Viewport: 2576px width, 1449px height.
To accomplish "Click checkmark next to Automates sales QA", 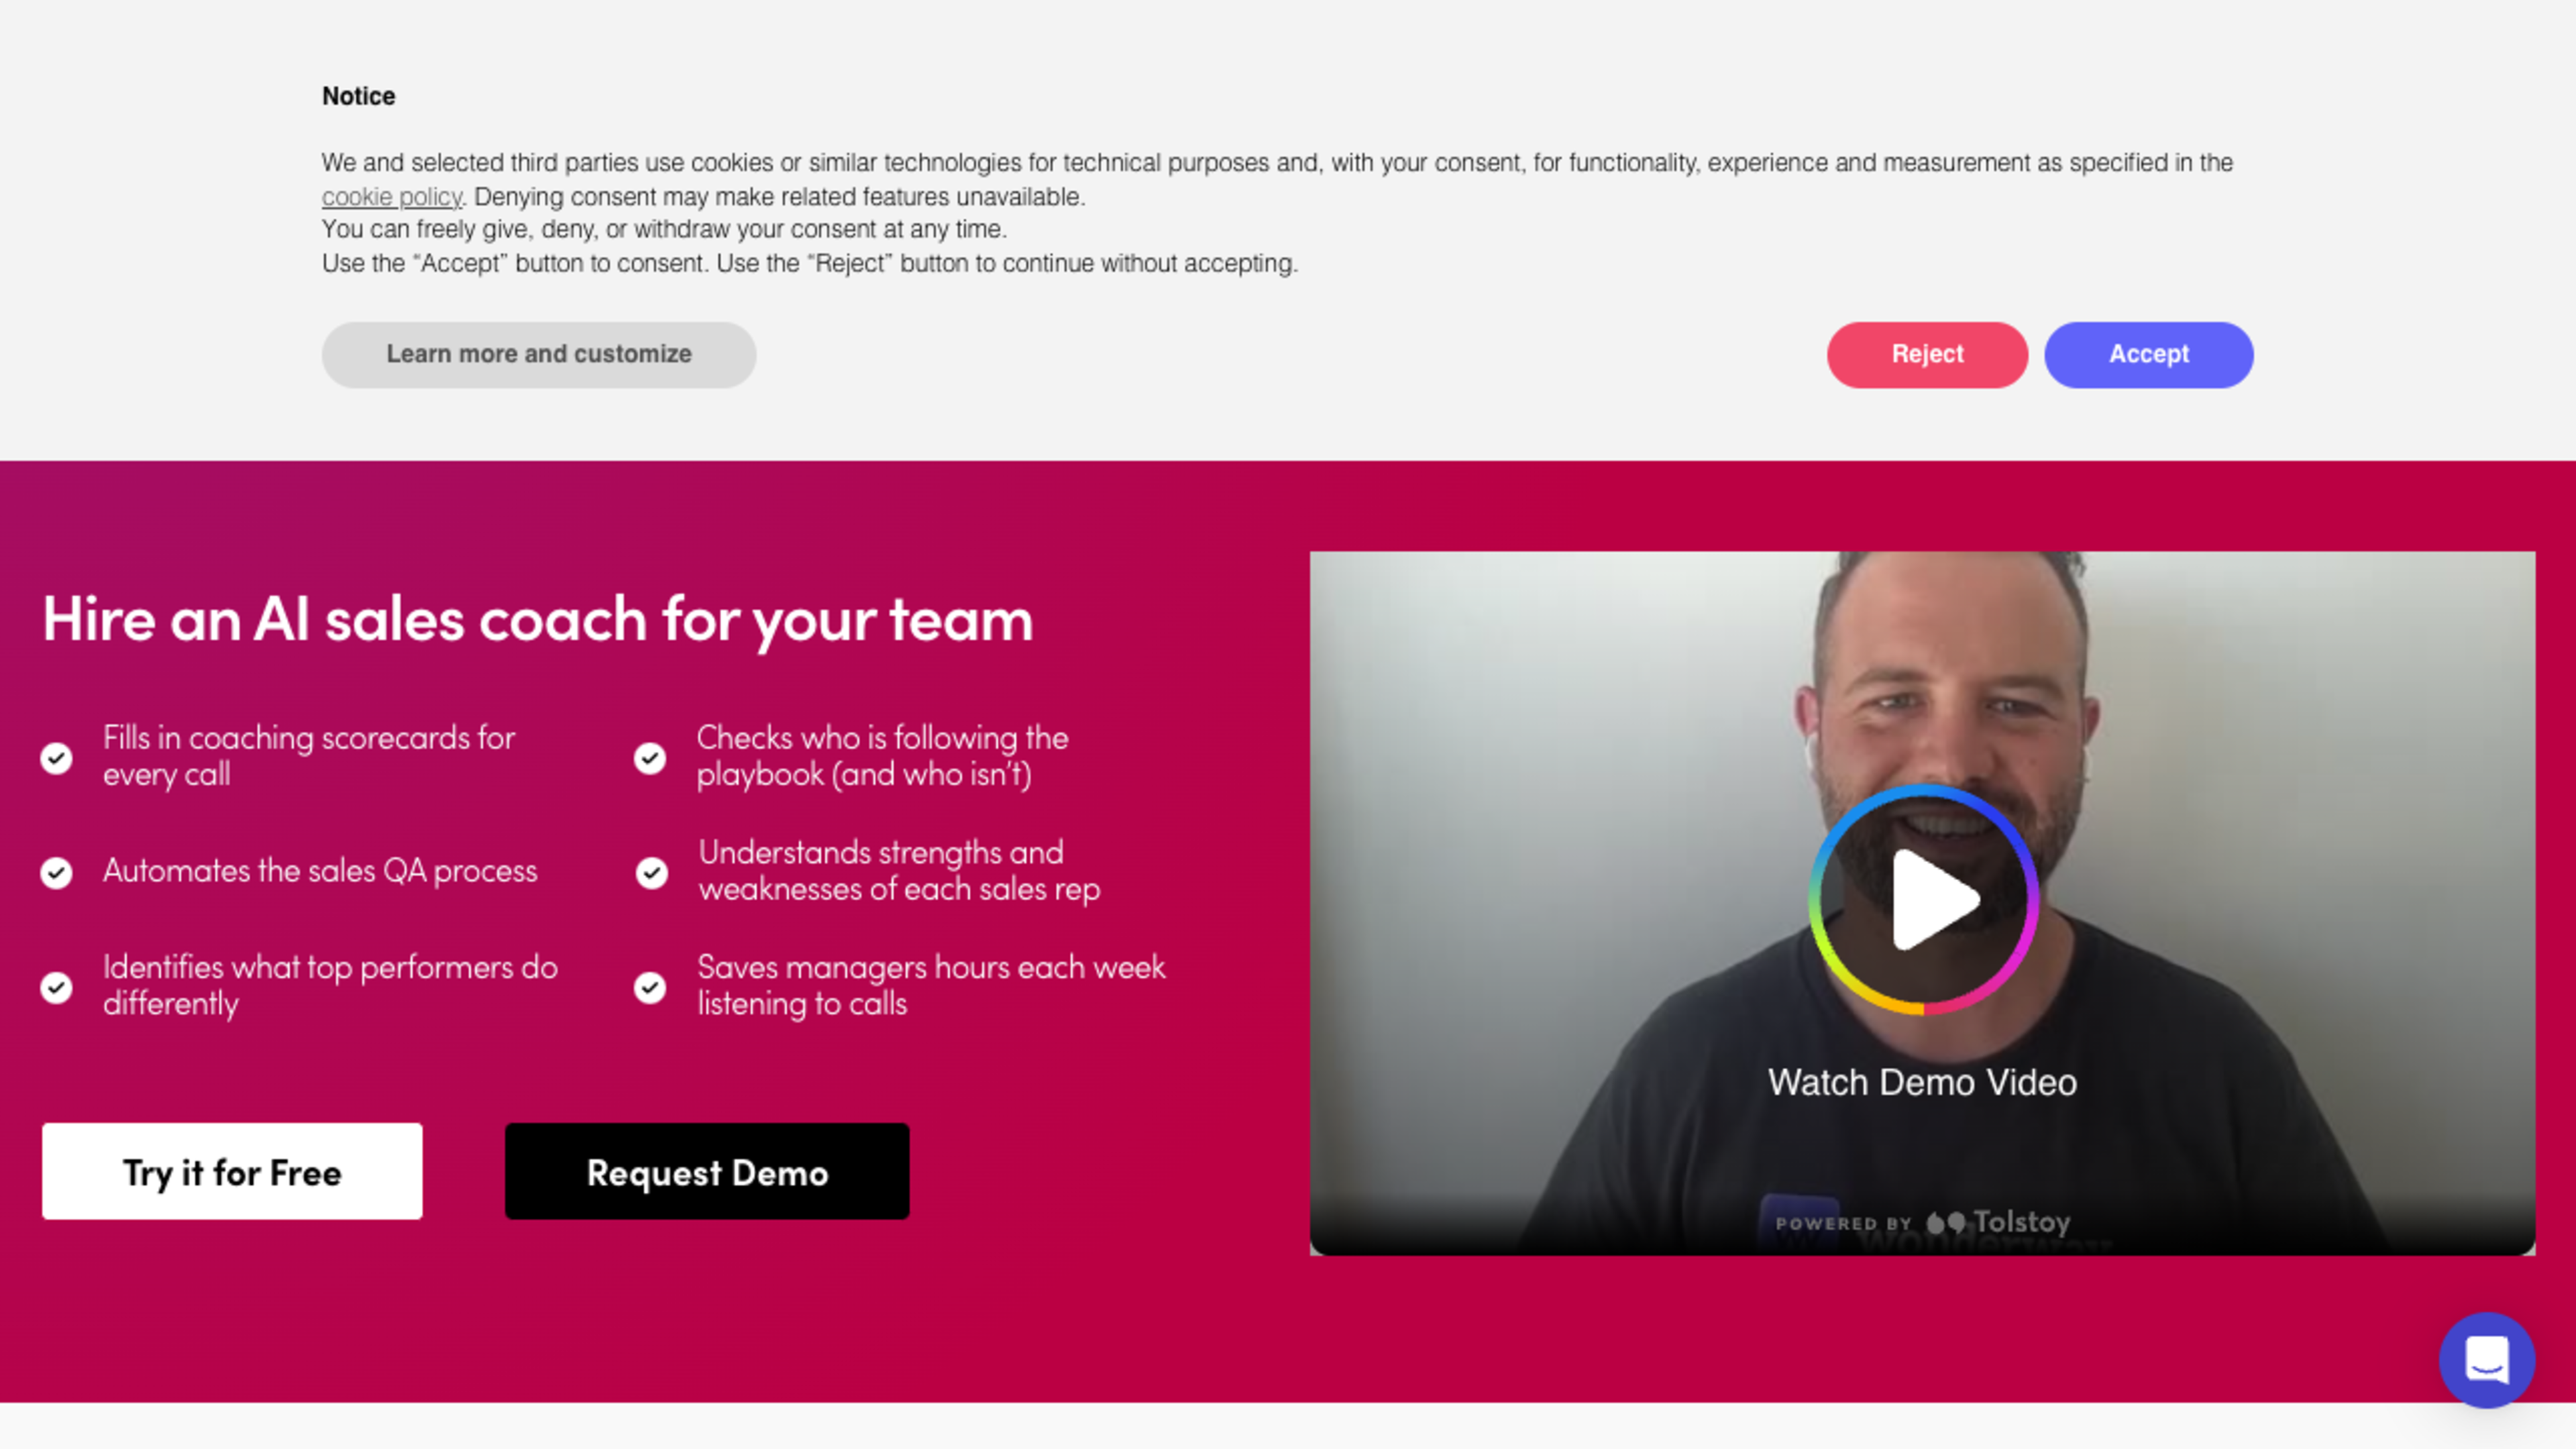I will pos(57,873).
